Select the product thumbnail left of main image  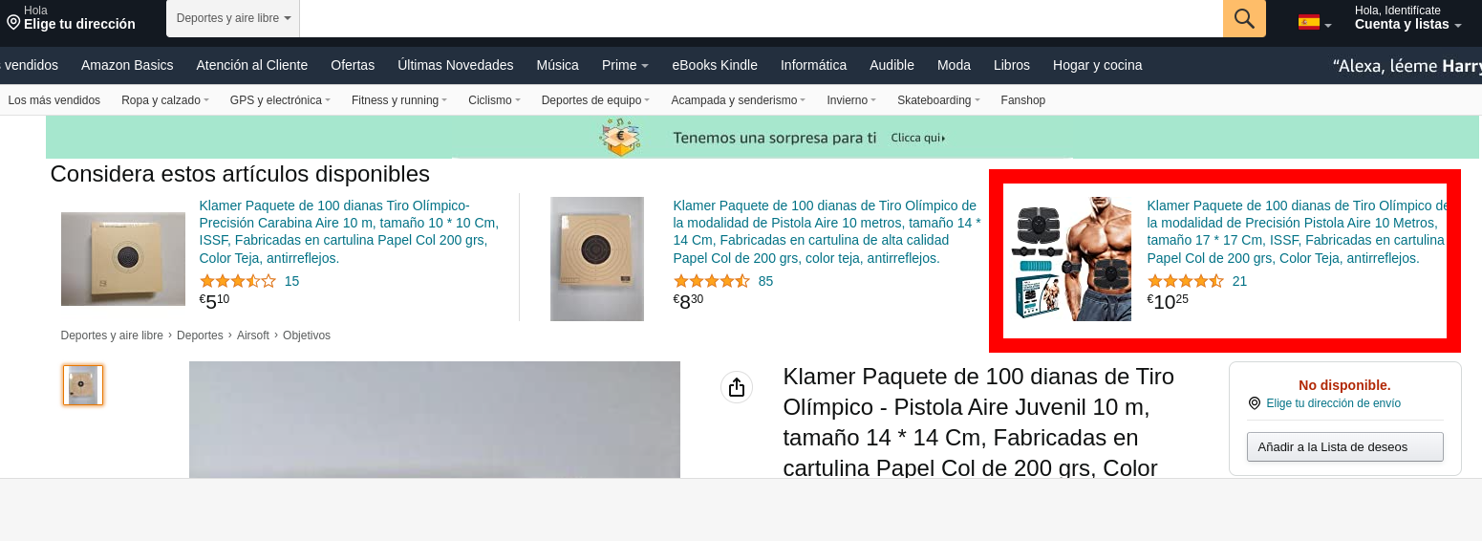(x=83, y=385)
